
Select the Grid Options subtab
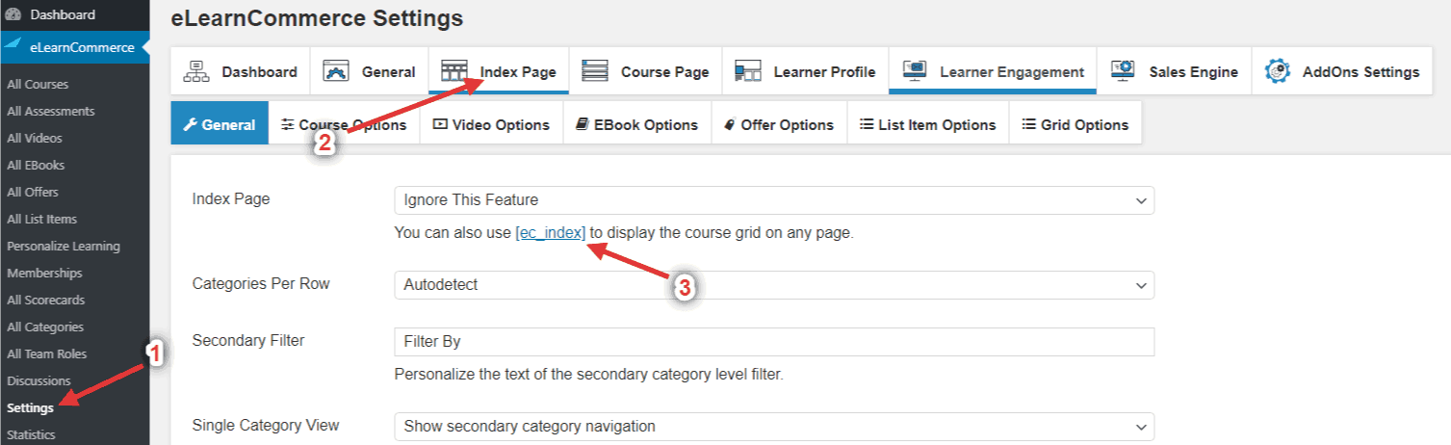coord(1075,124)
